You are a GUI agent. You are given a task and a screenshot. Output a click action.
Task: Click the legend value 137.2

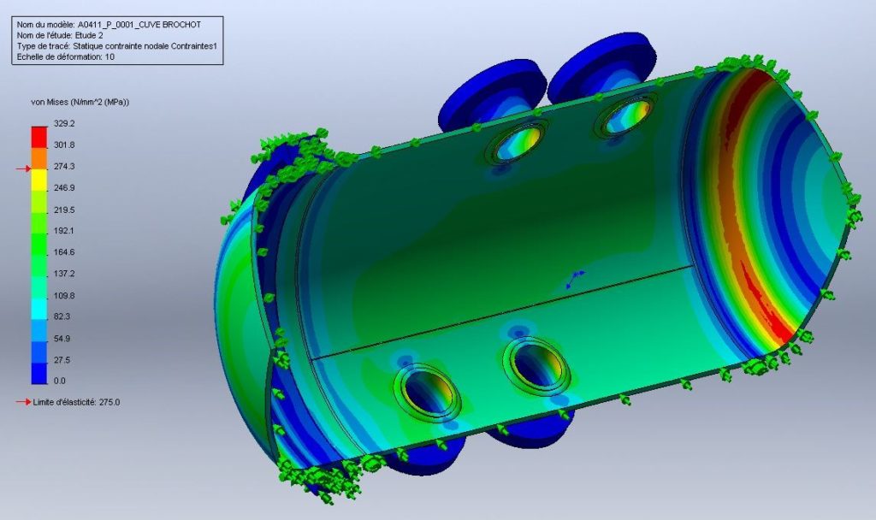(64, 274)
